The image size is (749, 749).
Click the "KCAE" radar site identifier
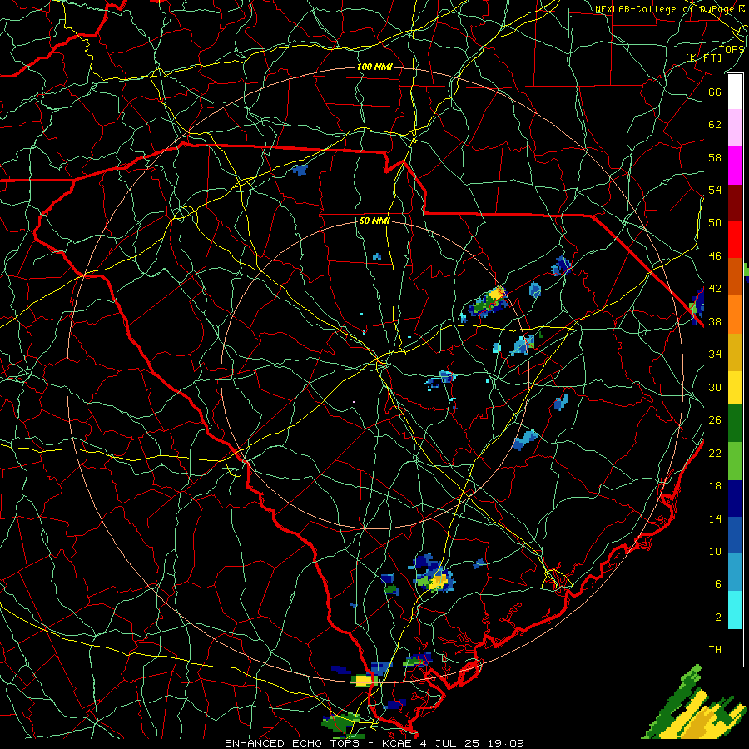(x=396, y=743)
